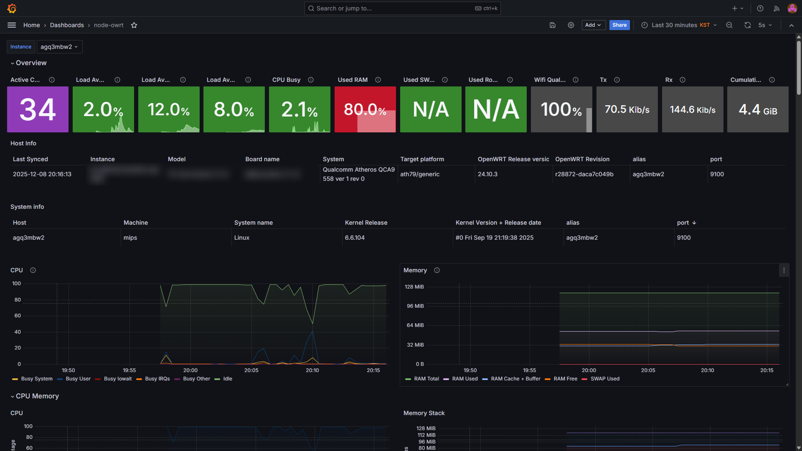The height and width of the screenshot is (451, 802).
Task: Click the Share button
Action: 619,25
